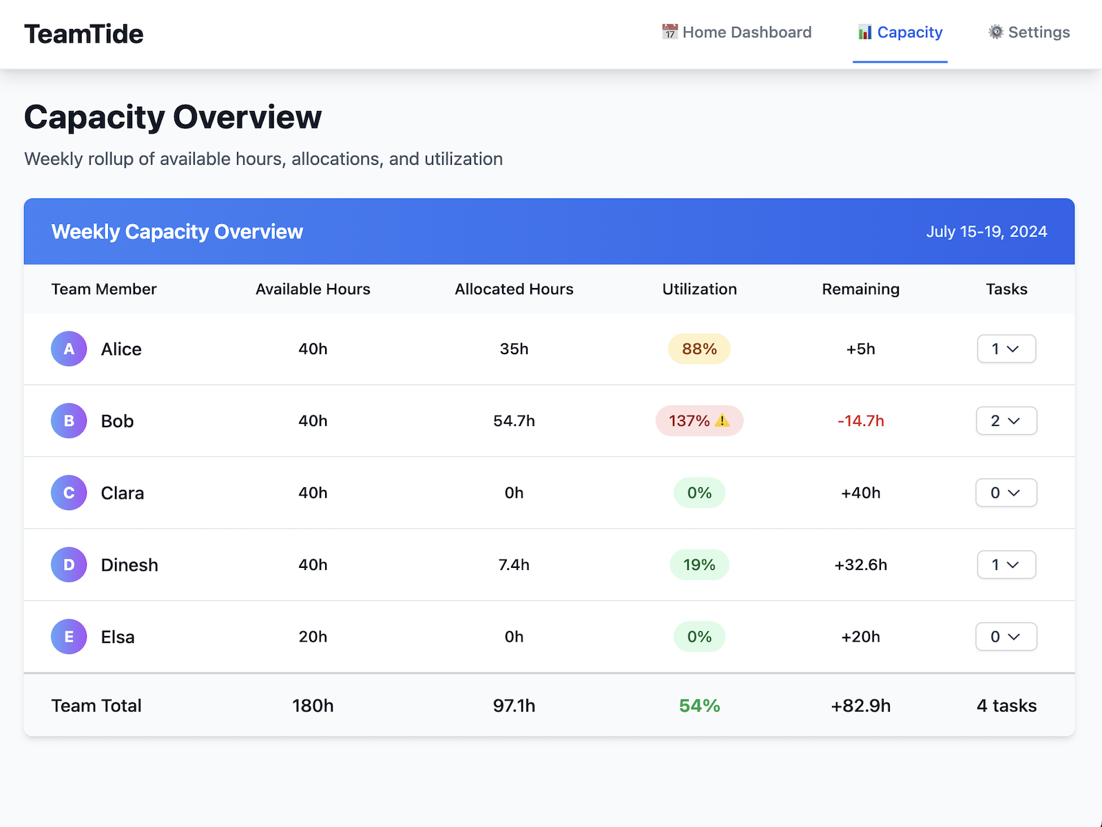Click the gear icon beside Settings
The image size is (1102, 827).
point(995,32)
